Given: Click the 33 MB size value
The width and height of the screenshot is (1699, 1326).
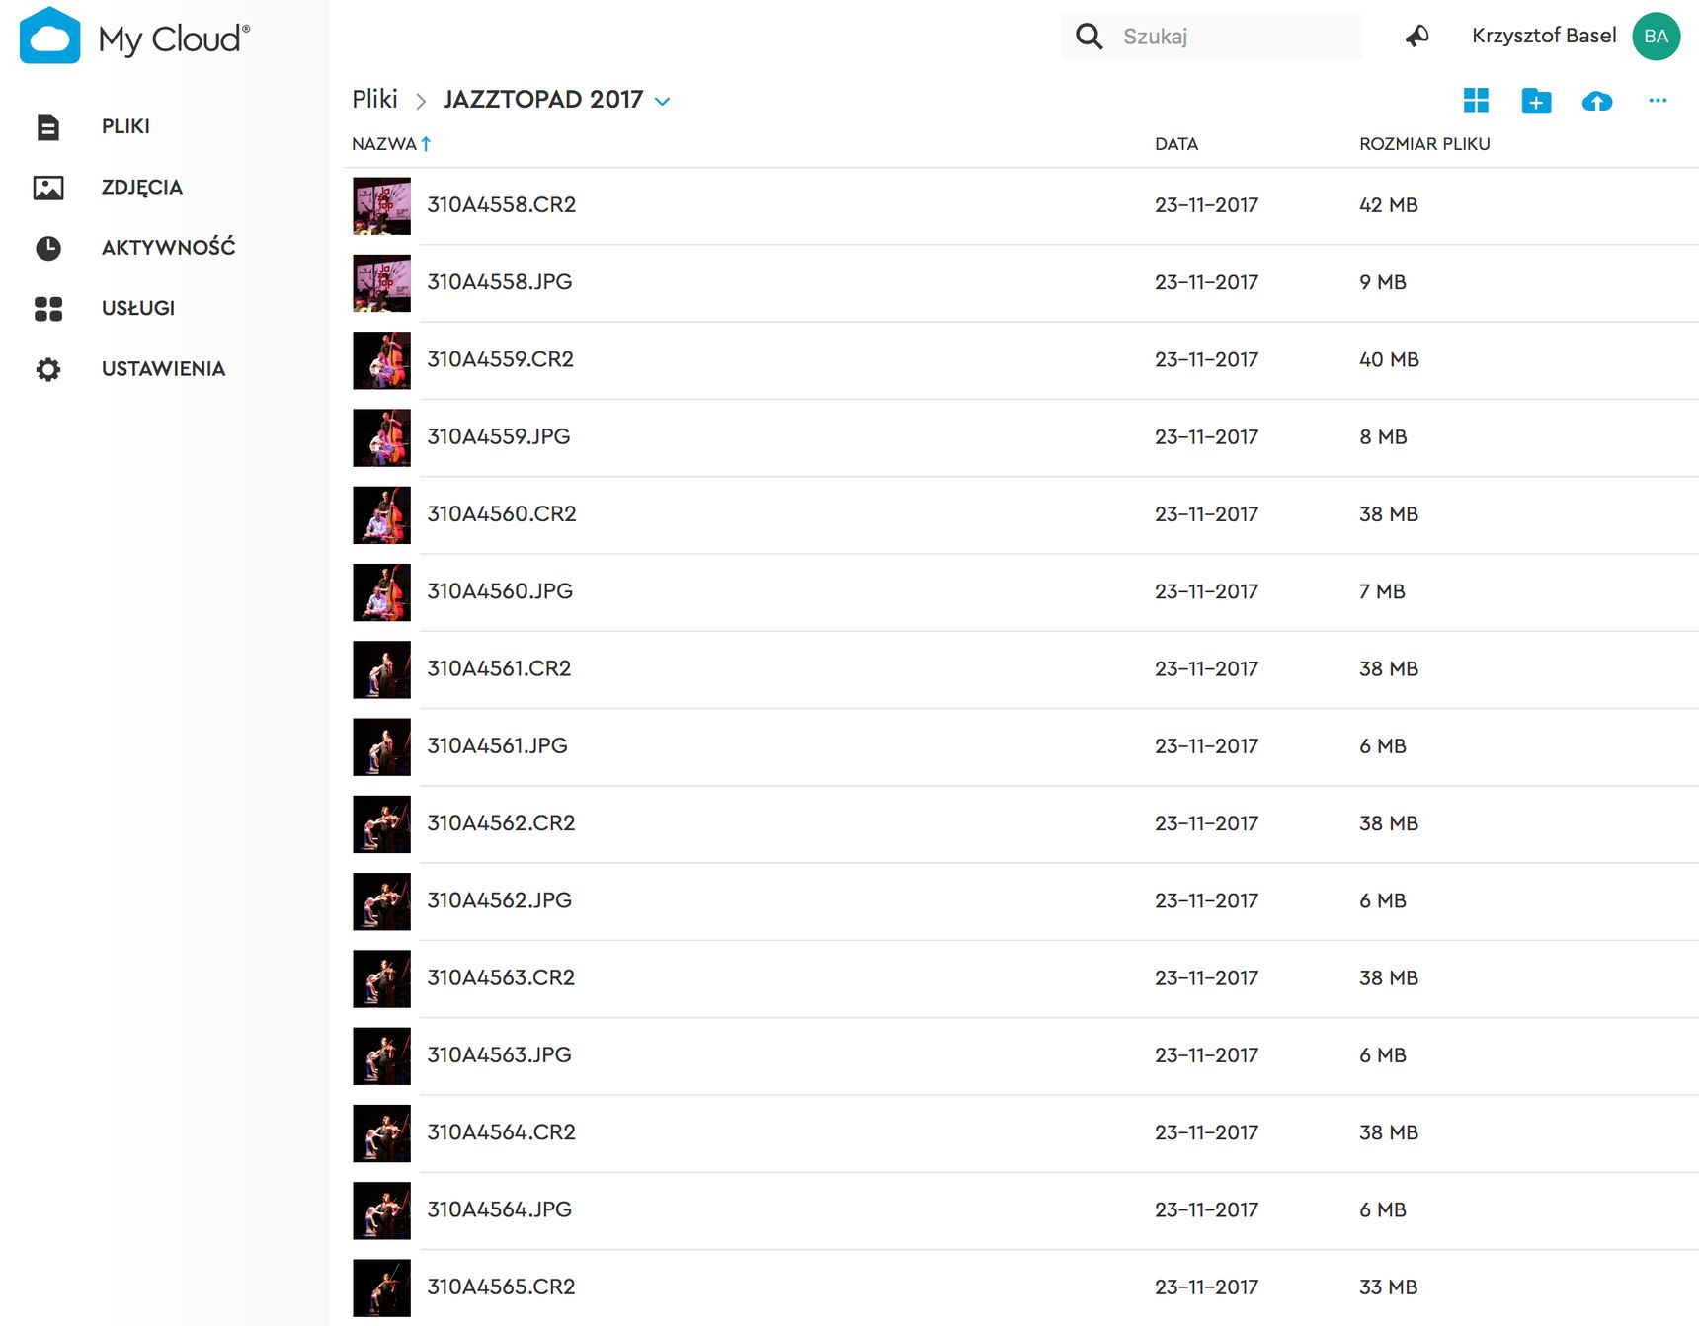Looking at the screenshot, I should click(1389, 1287).
